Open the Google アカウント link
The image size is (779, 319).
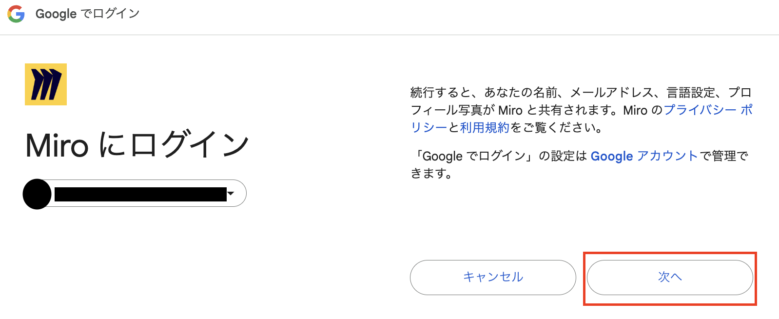(644, 156)
